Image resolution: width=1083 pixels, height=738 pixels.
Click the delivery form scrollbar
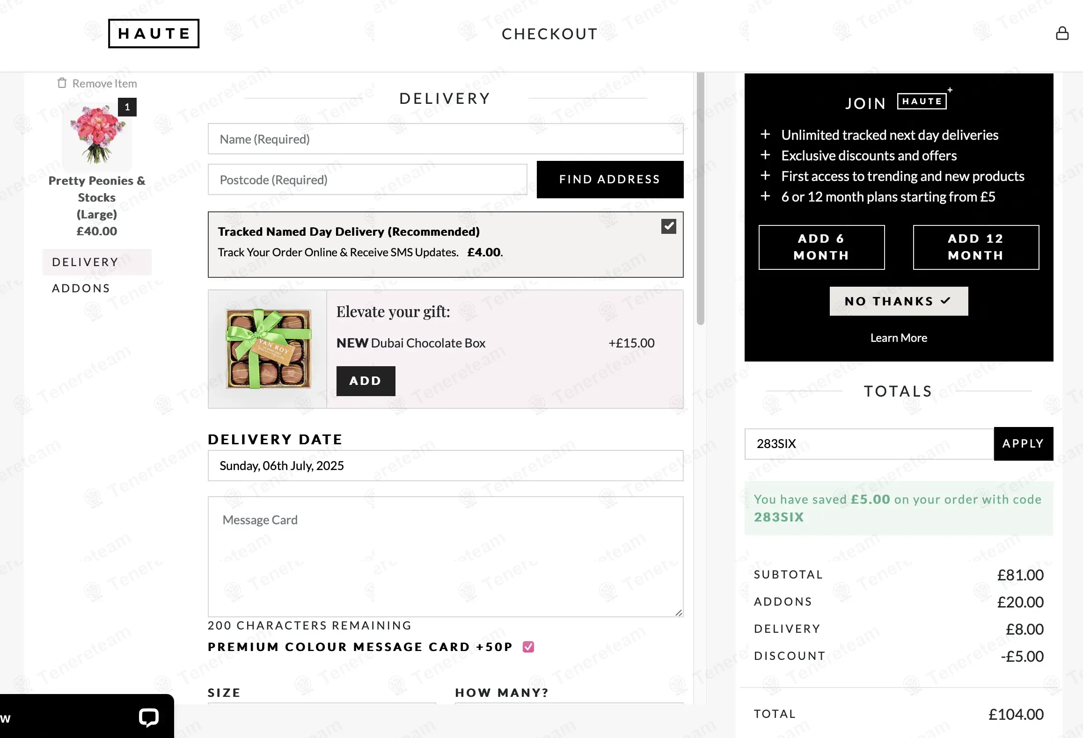700,199
